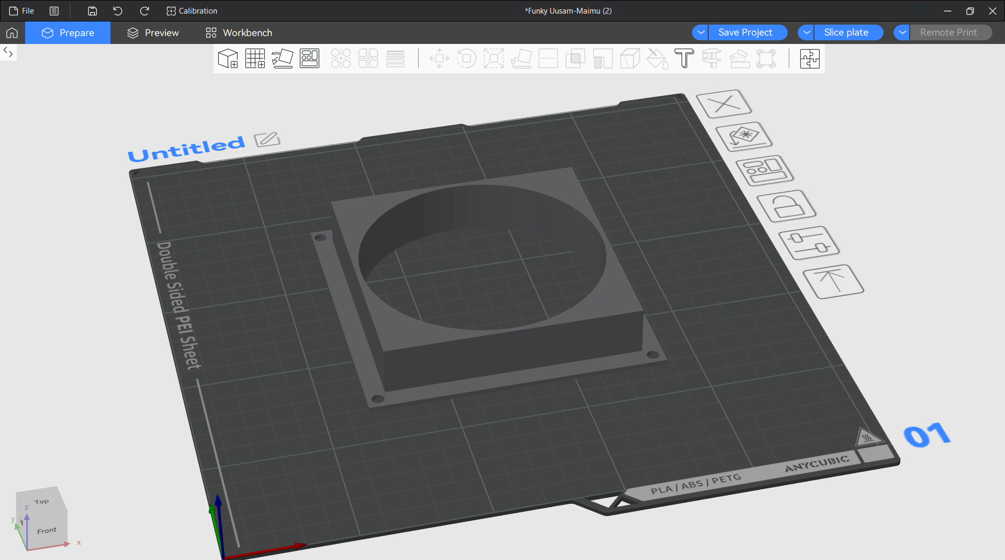This screenshot has width=1005, height=560.
Task: Click the Variable layer height icon
Action: 395,59
